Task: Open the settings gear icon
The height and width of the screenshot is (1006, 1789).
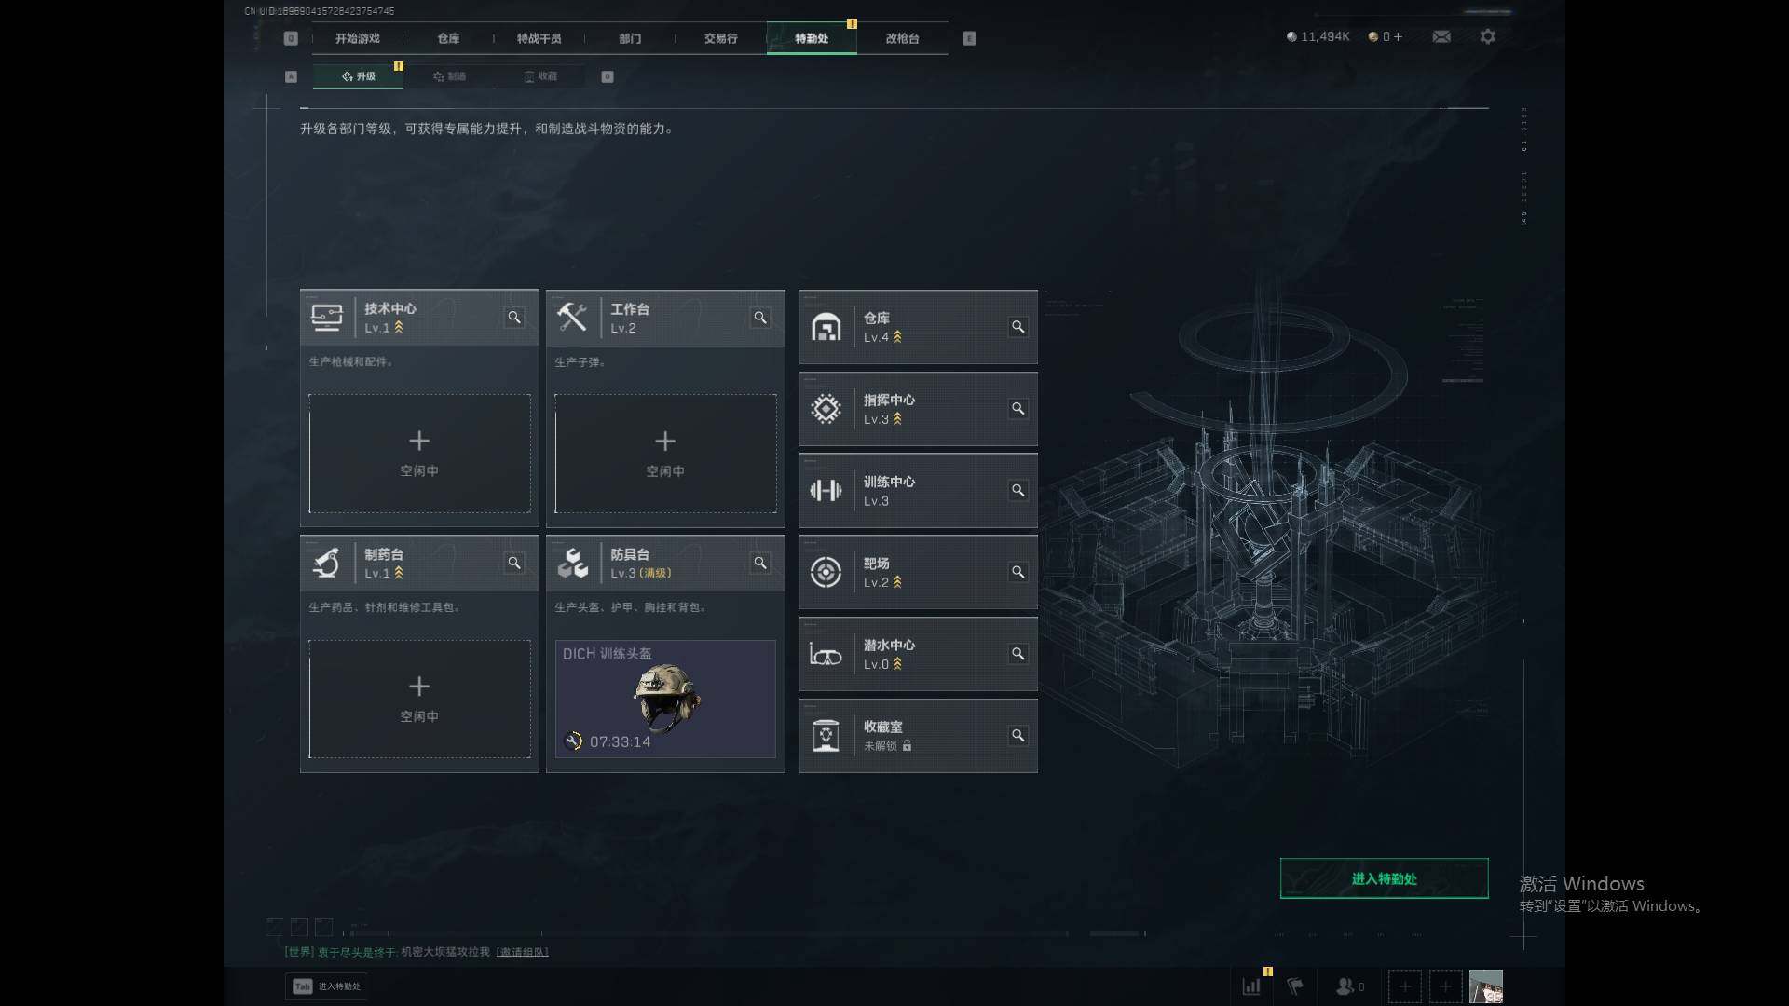Action: [1488, 36]
